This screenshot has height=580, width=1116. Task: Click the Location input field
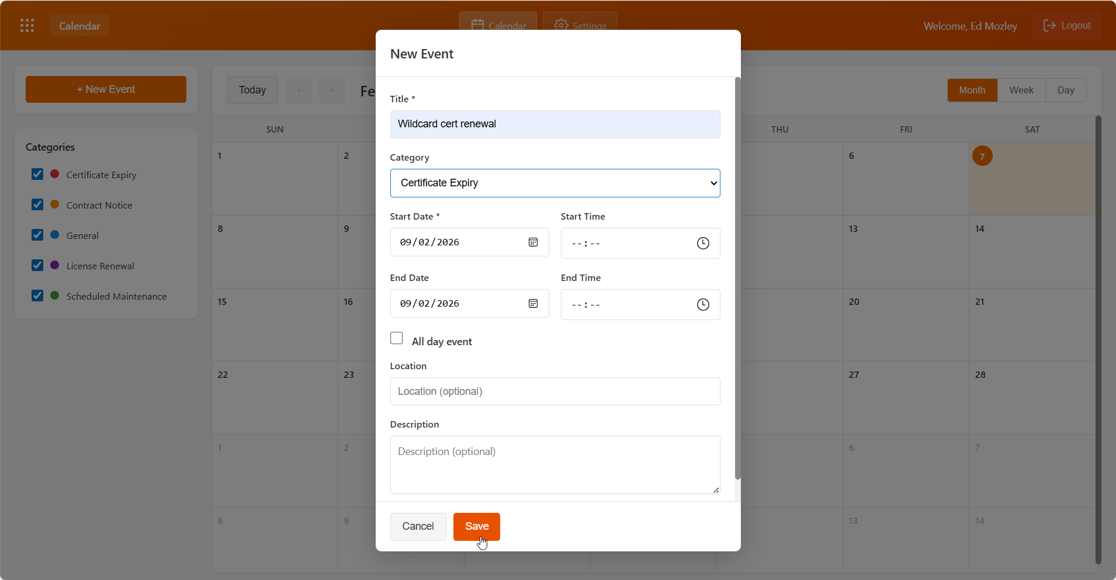[555, 391]
